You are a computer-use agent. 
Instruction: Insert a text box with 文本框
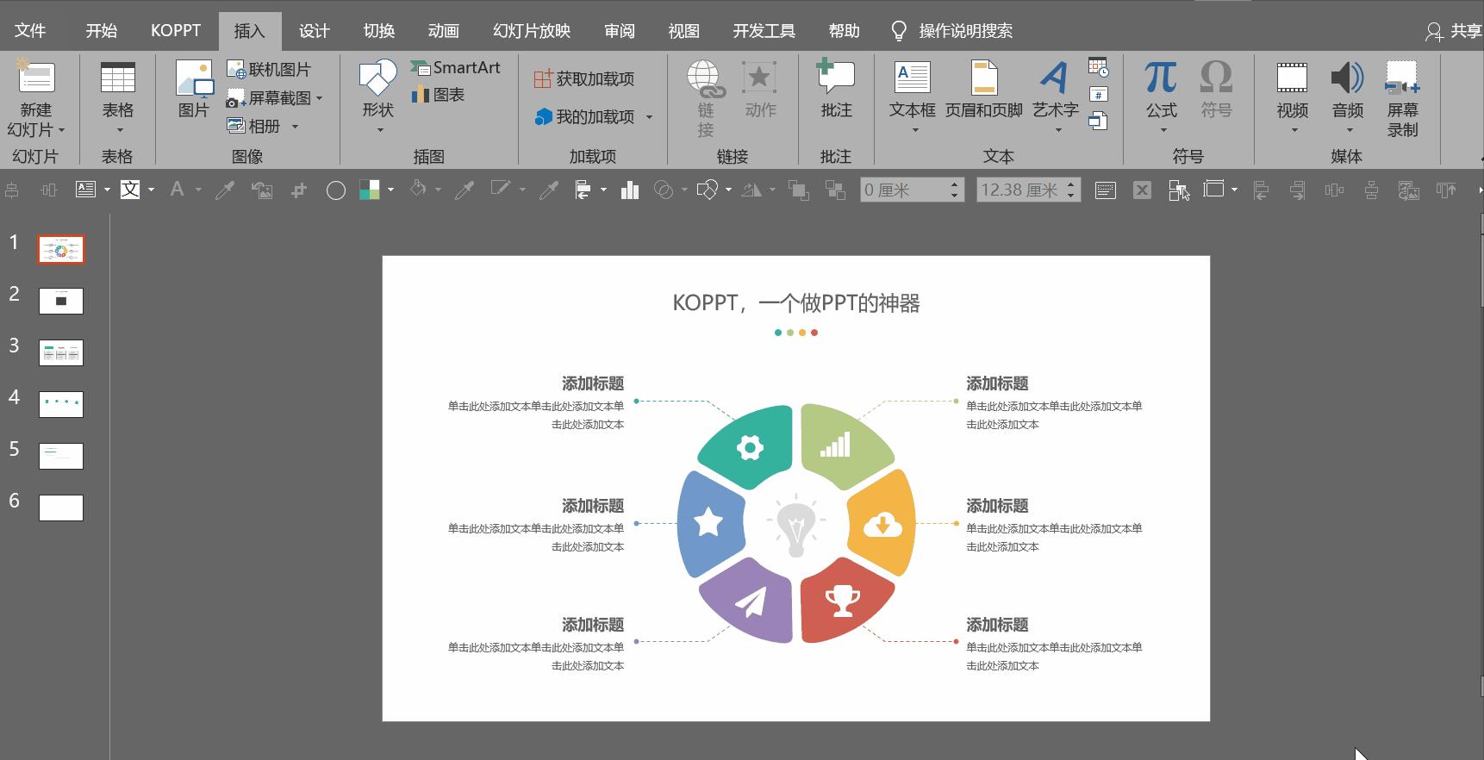click(x=912, y=79)
